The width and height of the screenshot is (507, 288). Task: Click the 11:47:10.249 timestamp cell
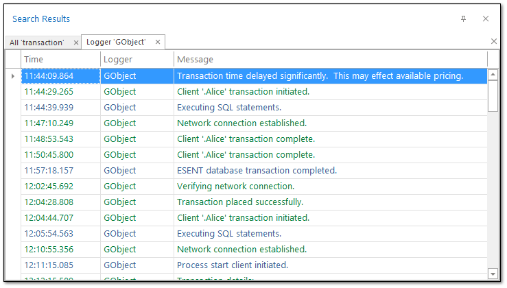point(49,123)
